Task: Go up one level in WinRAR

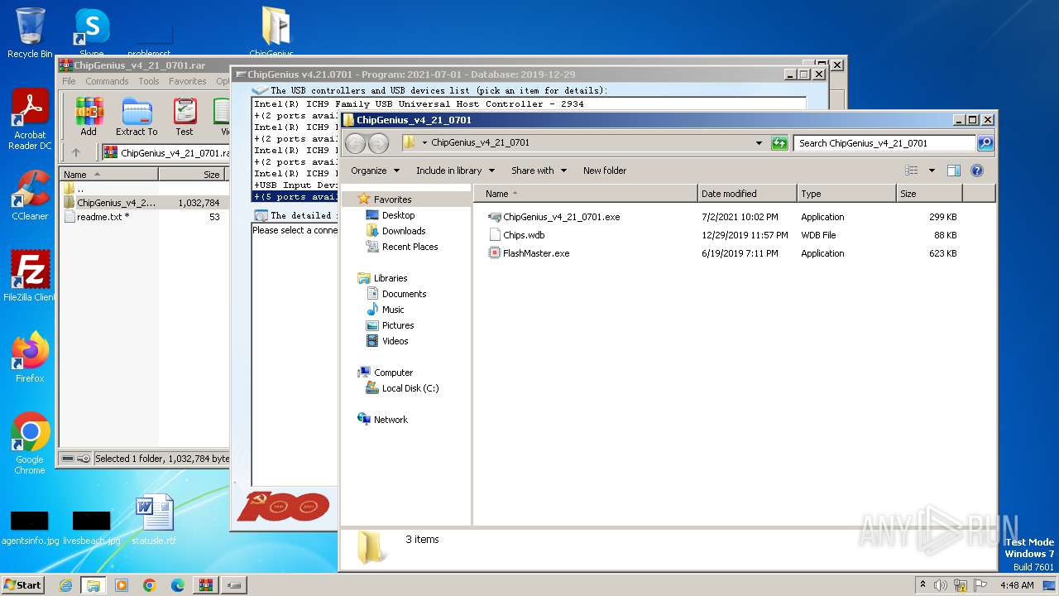Action: (x=76, y=152)
